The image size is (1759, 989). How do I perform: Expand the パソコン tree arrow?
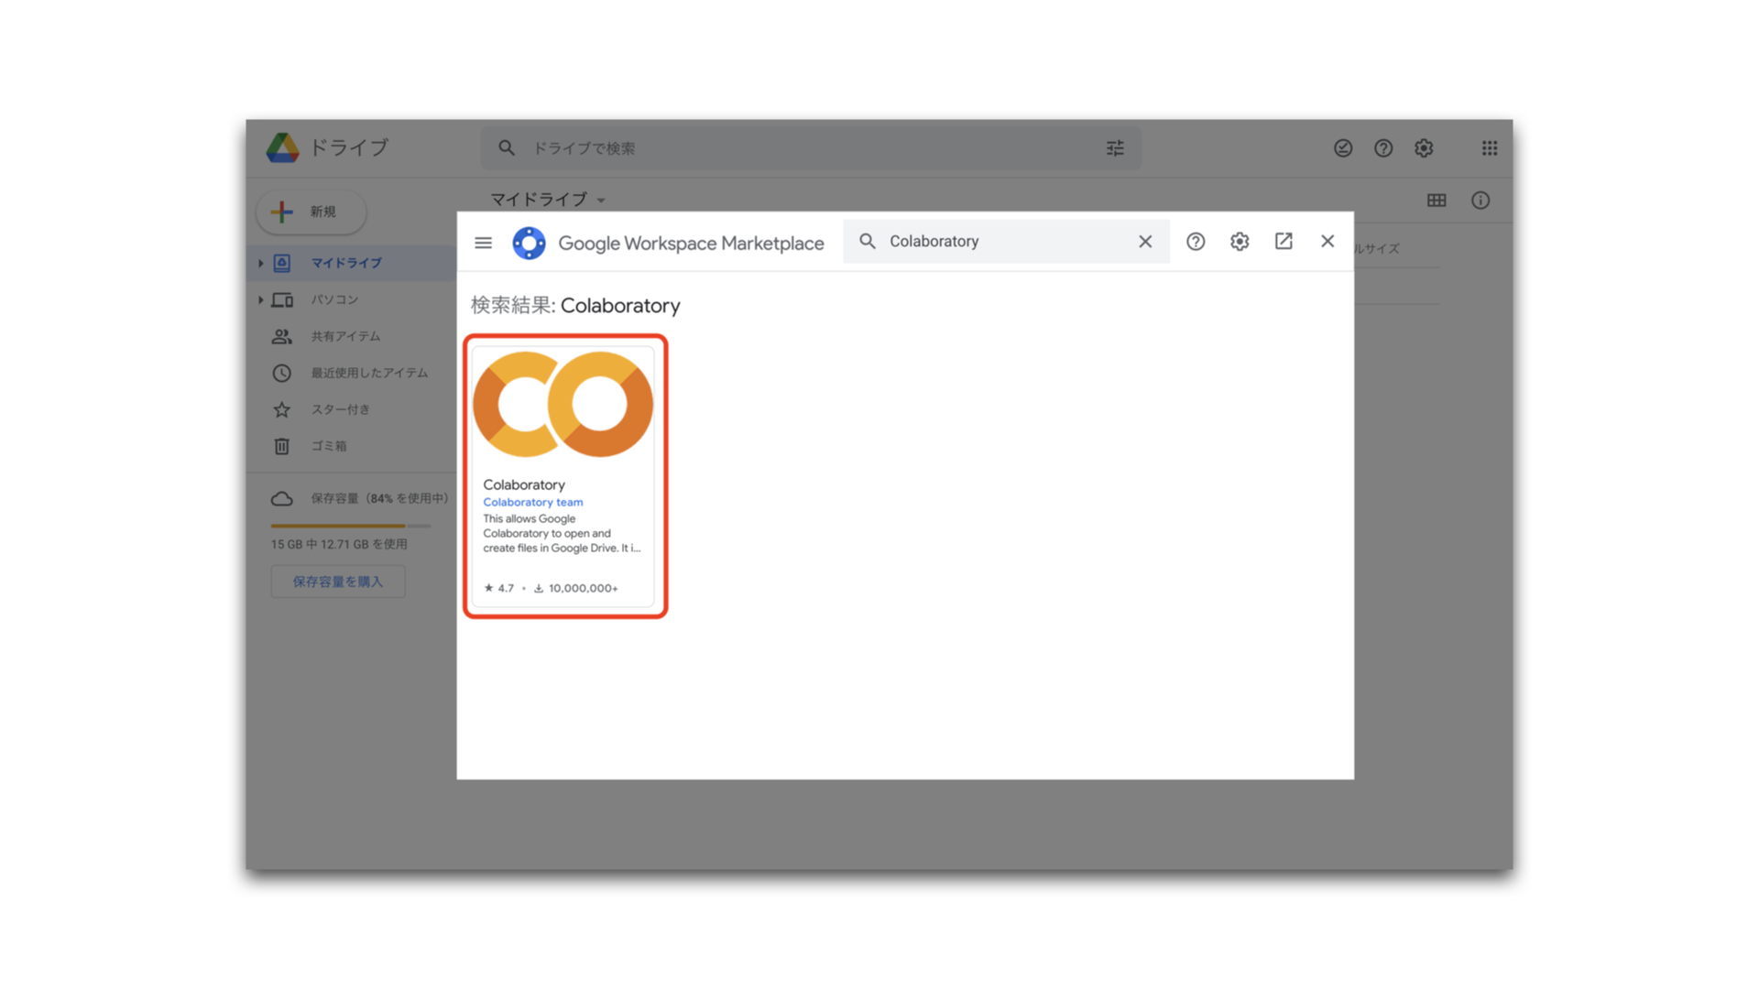tap(261, 299)
